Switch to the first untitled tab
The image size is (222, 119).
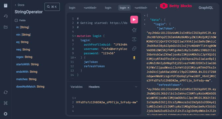click(x=90, y=8)
